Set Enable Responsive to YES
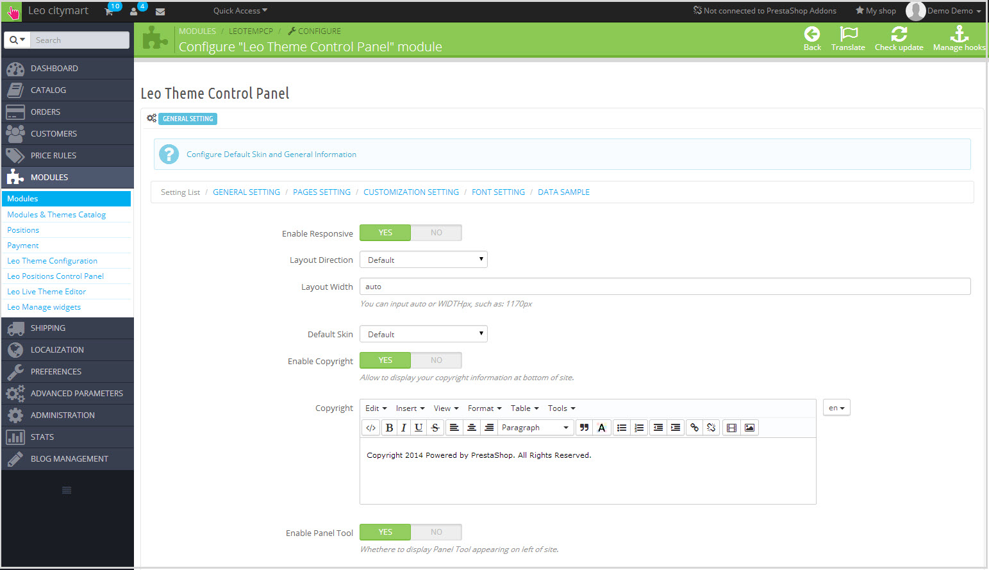The image size is (989, 570). coord(385,233)
